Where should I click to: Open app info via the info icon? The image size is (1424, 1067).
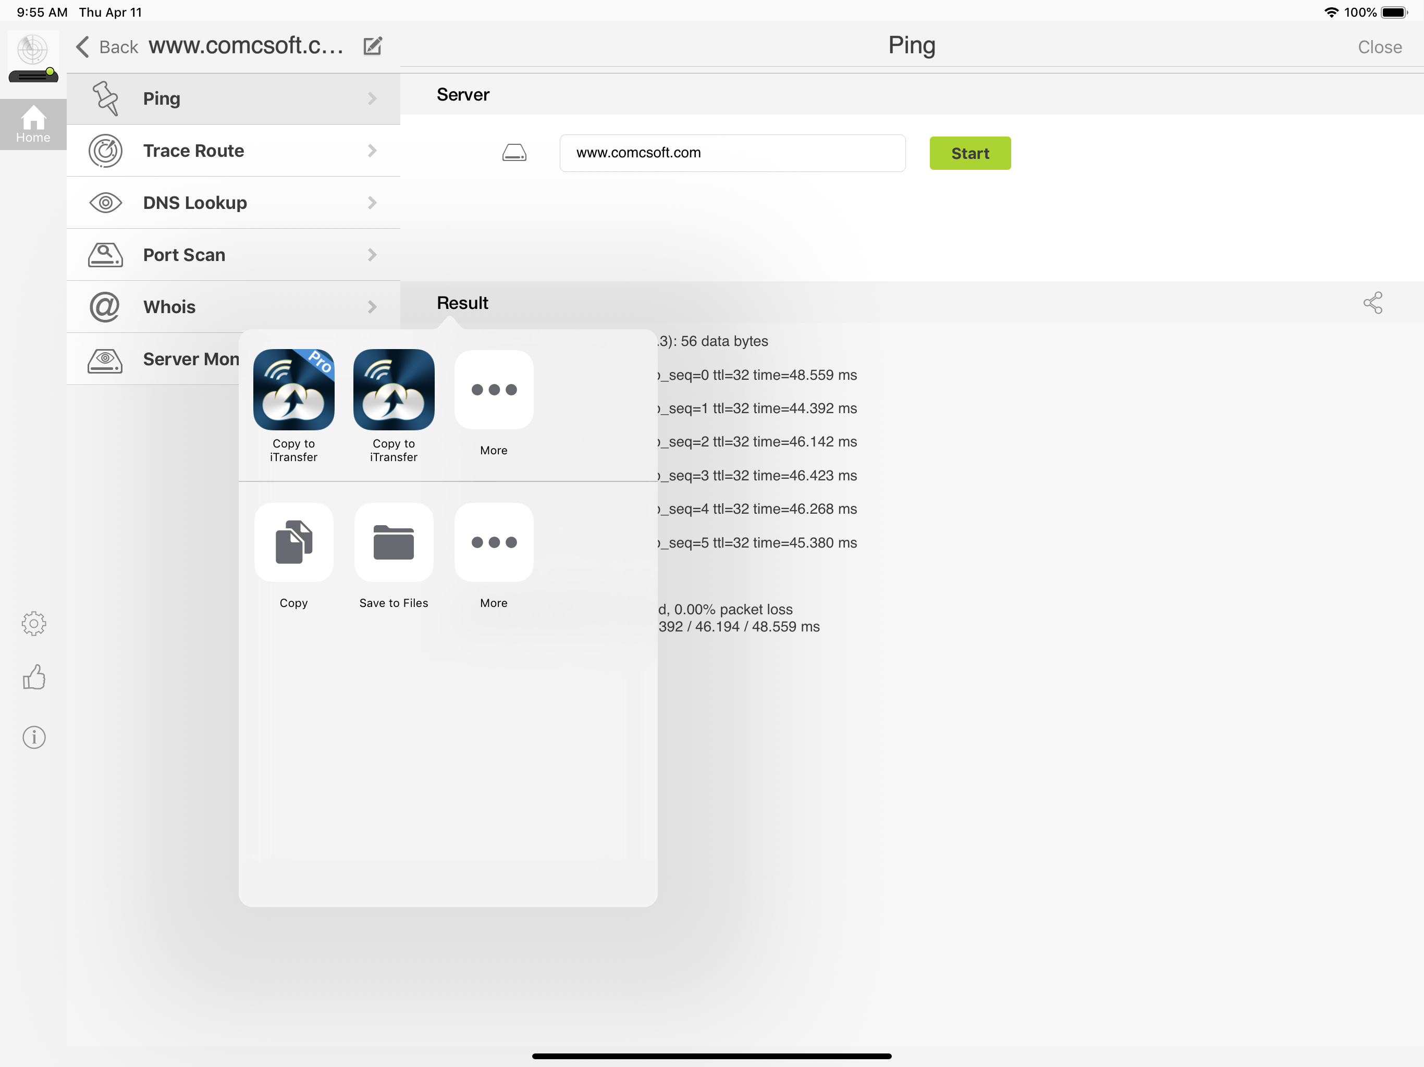(x=33, y=737)
